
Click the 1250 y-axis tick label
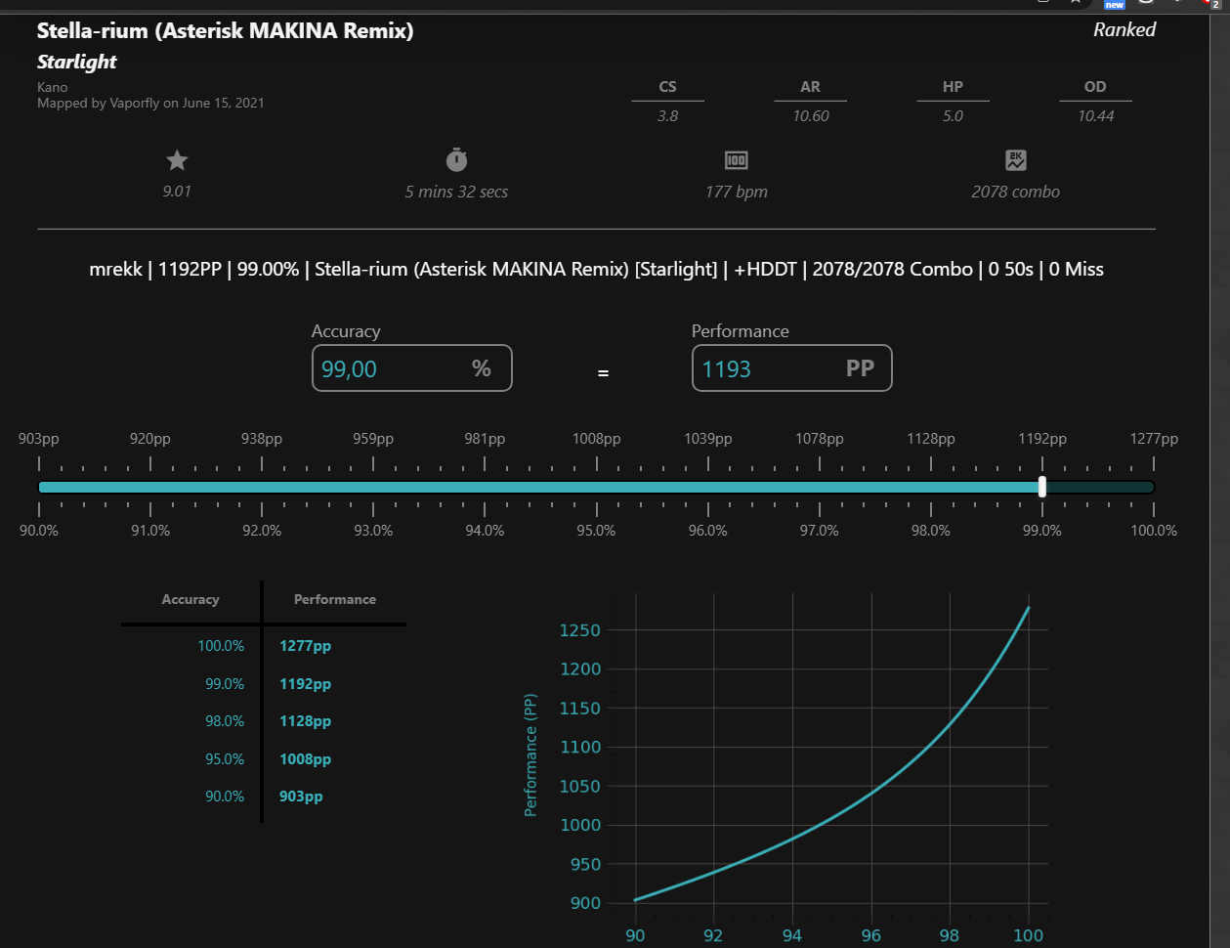point(580,630)
